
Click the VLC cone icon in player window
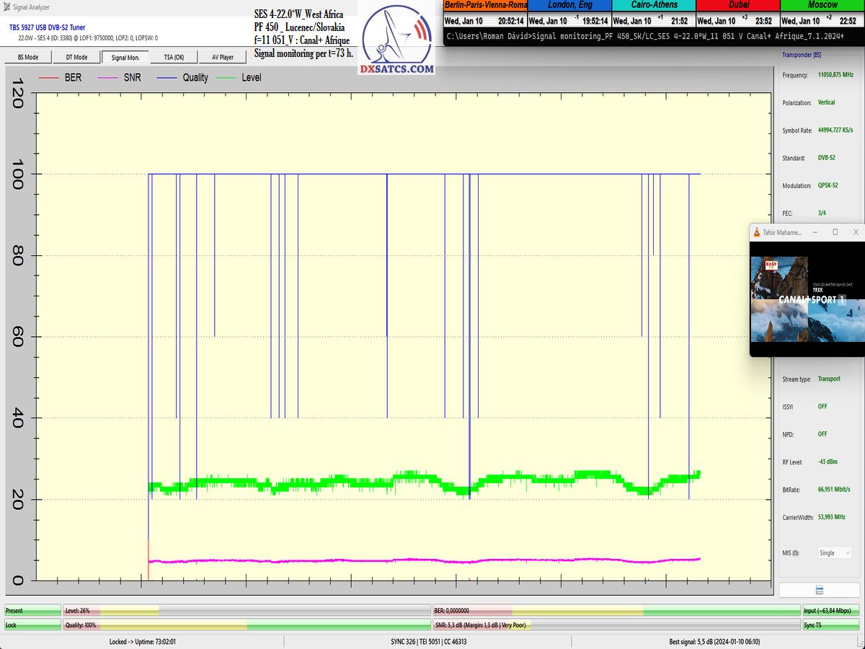[x=756, y=232]
